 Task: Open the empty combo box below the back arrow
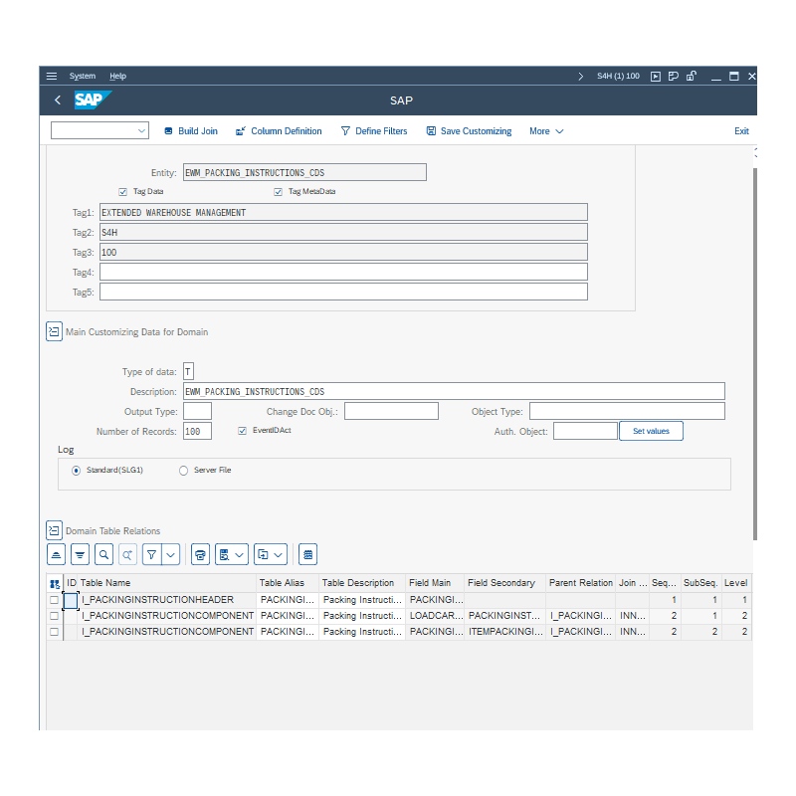point(99,130)
